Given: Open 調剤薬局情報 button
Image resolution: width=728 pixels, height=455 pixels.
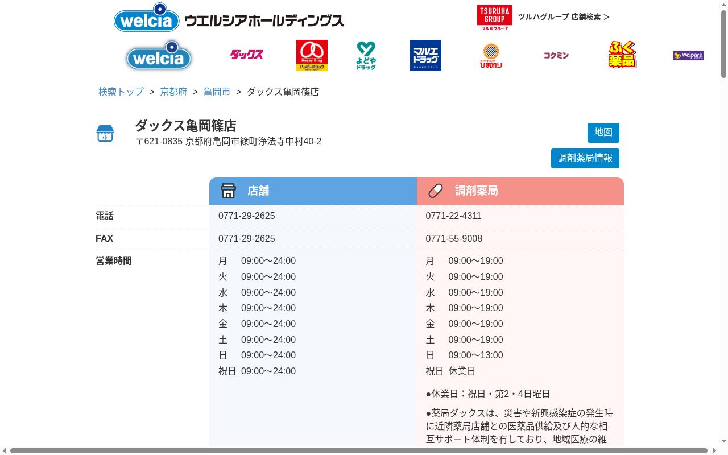Looking at the screenshot, I should [x=585, y=158].
